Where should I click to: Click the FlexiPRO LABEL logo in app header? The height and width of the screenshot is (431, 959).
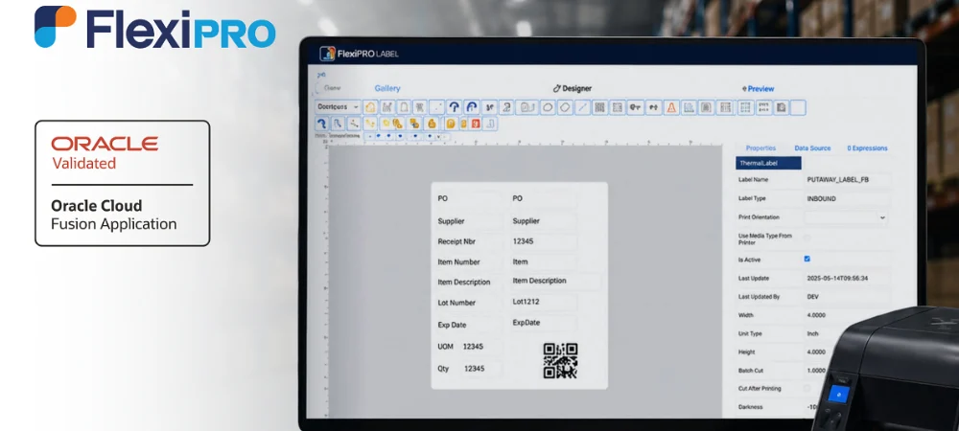coord(359,54)
